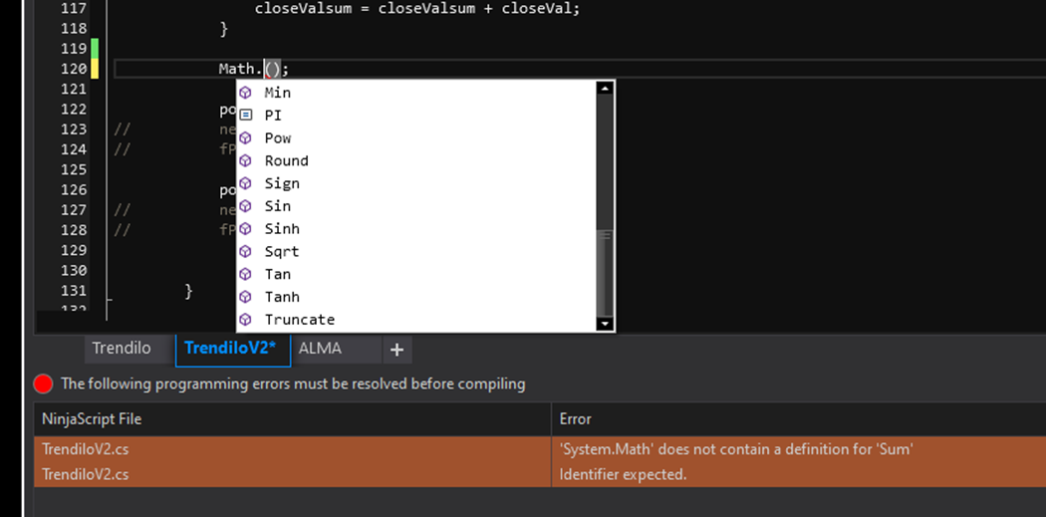Open the 'Sum' definition error row

pos(735,449)
